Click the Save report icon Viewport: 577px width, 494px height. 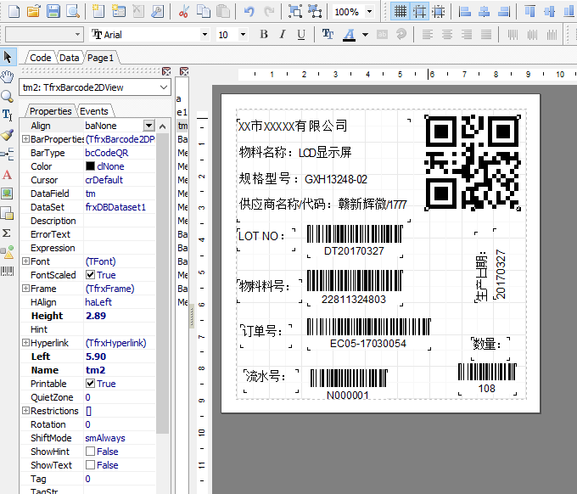pyautogui.click(x=53, y=12)
